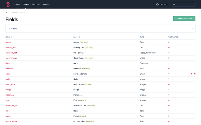
Task: Sort the table by Name column
Action: pos(9,37)
